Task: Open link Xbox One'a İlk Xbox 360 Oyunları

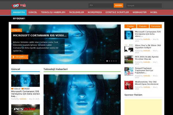Action: (148, 47)
